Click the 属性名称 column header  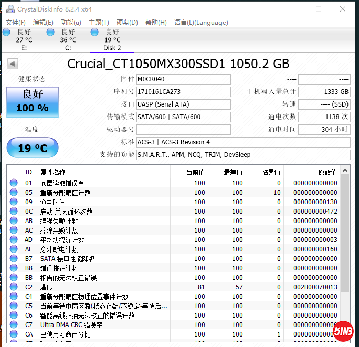pyautogui.click(x=104, y=172)
